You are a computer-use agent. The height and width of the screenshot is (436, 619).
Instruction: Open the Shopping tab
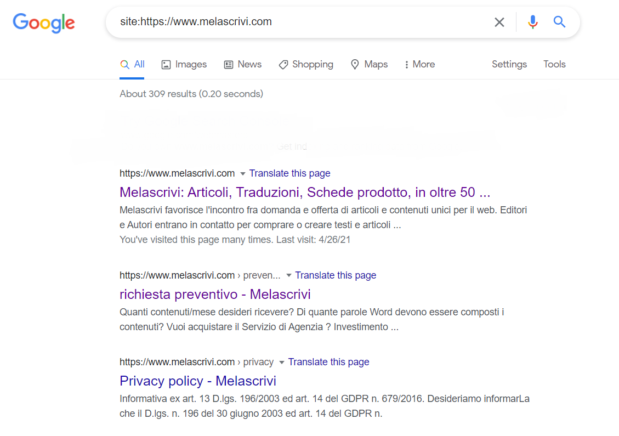click(306, 64)
